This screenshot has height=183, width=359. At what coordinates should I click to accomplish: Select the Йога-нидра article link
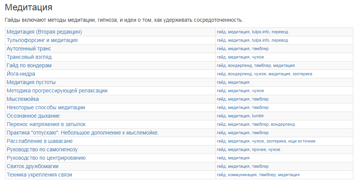pos(21,74)
